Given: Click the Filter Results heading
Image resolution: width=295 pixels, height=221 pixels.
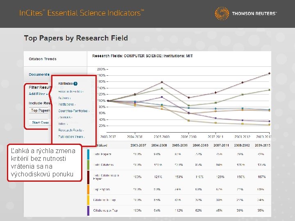Looking at the screenshot, I should [40, 88].
